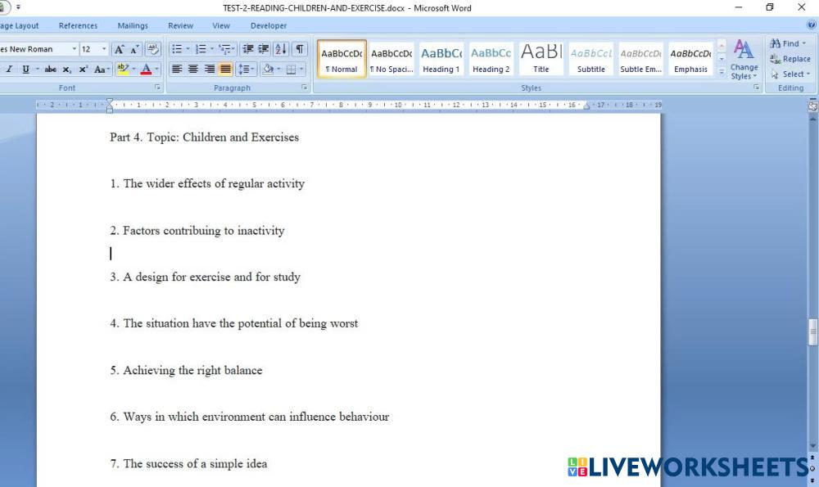Toggle Justify text alignment

click(225, 70)
